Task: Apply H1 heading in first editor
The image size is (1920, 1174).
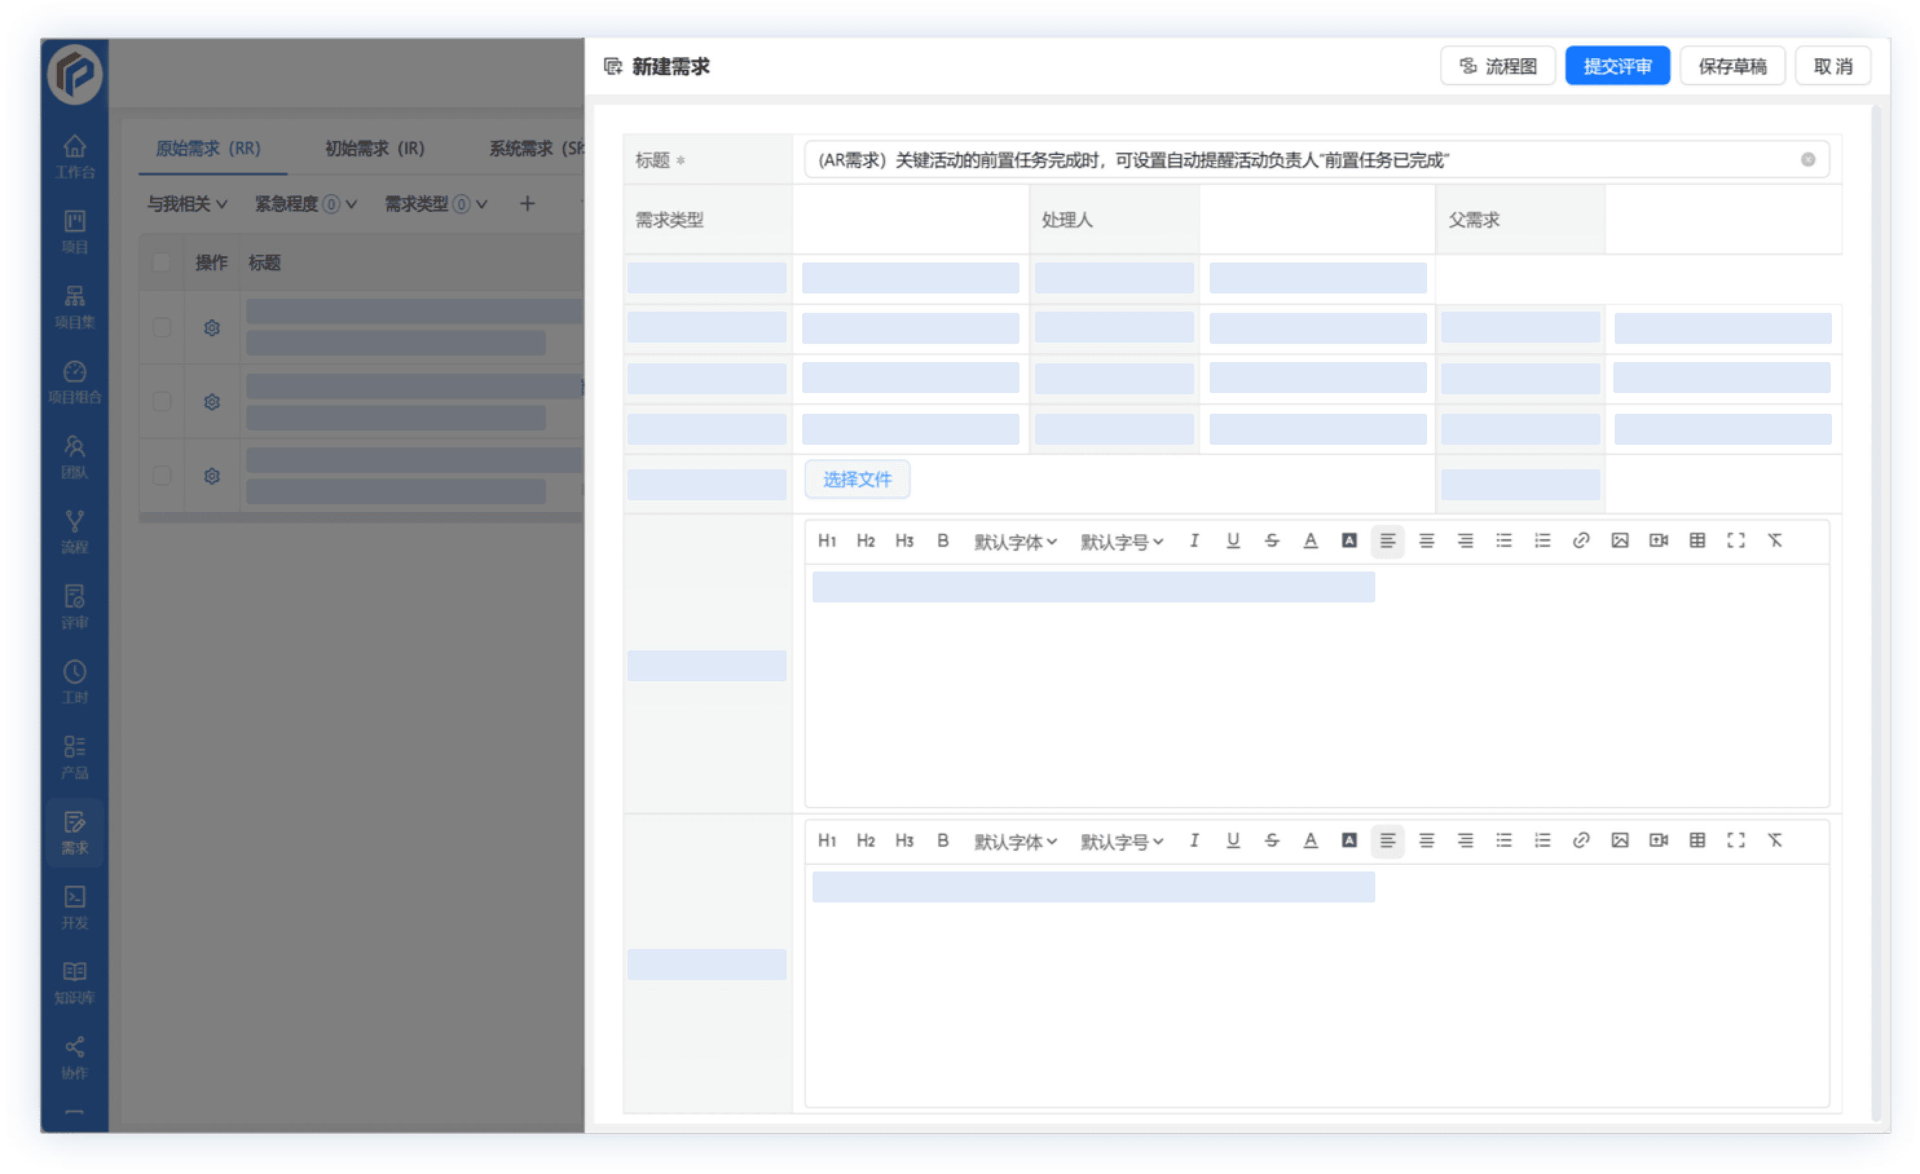Action: (827, 540)
